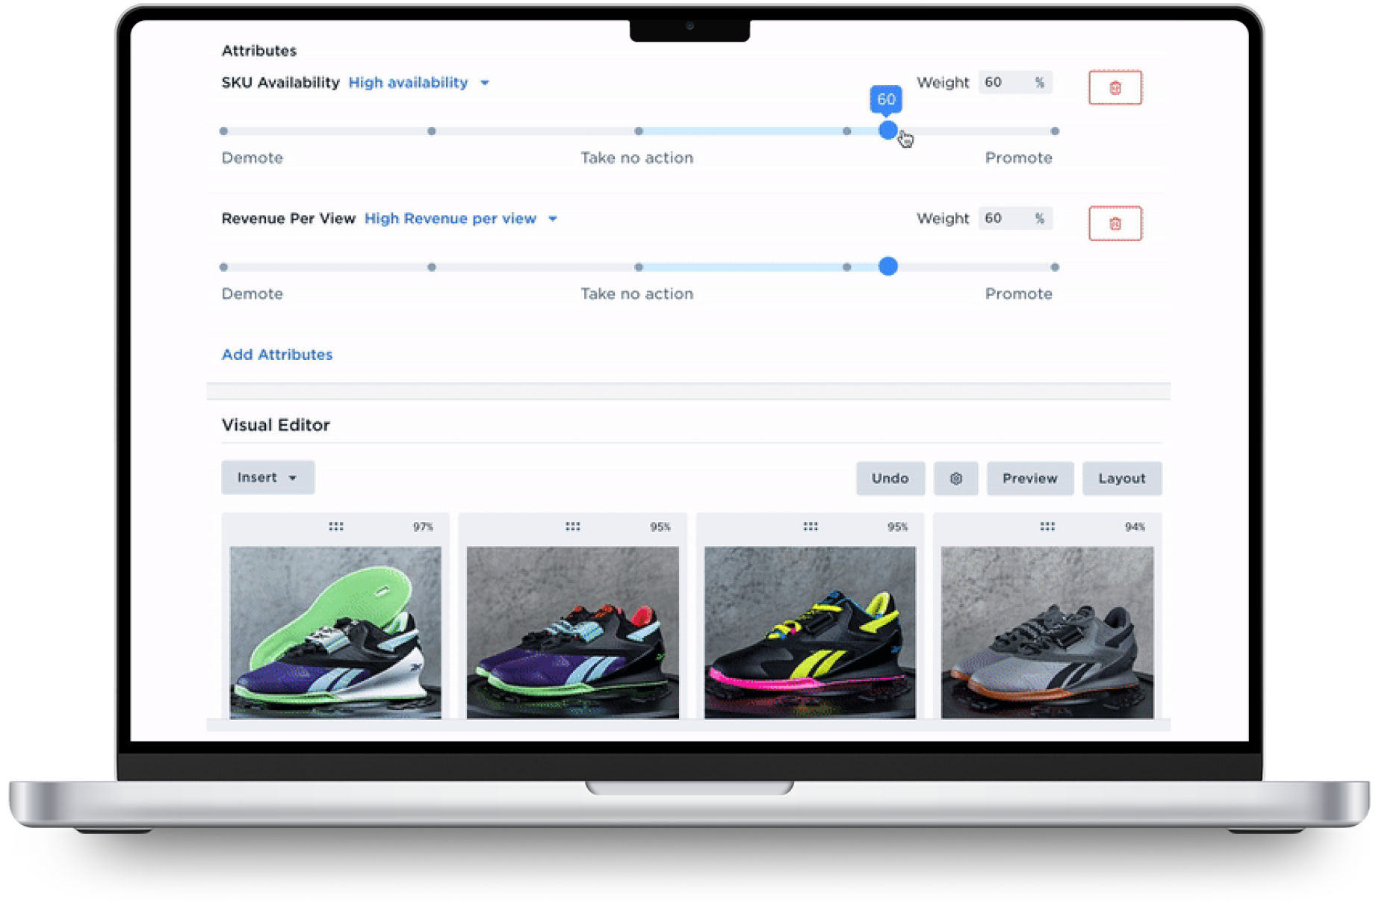Image resolution: width=1379 pixels, height=911 pixels.
Task: Click Promote label under Revenue Per View
Action: coord(1017,294)
